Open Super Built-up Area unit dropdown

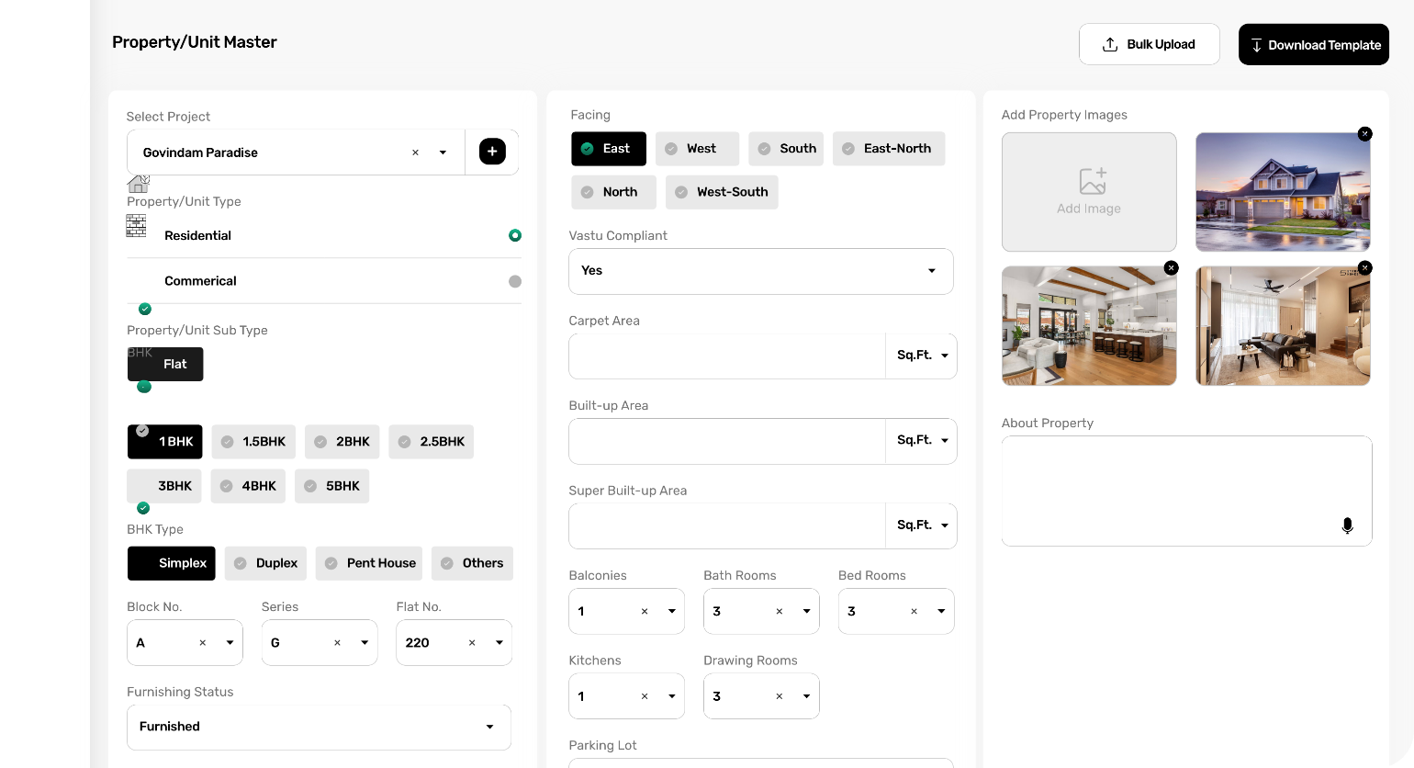tap(921, 525)
